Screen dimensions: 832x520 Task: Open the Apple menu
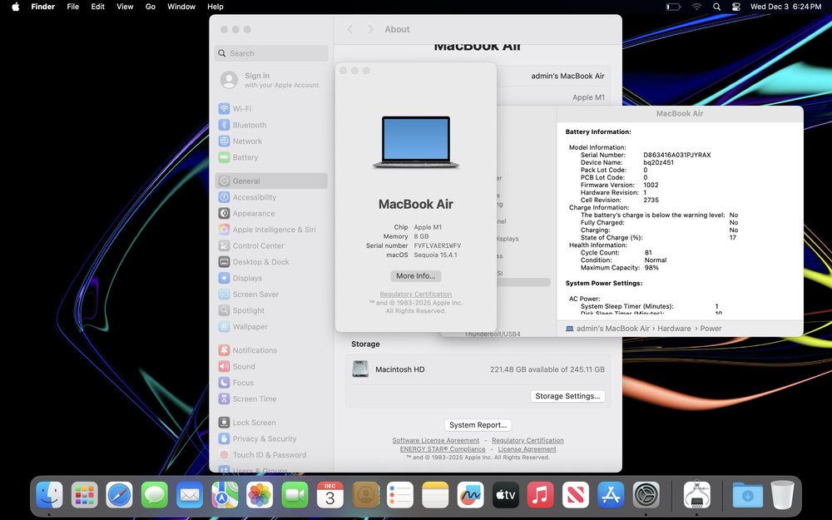pos(16,7)
